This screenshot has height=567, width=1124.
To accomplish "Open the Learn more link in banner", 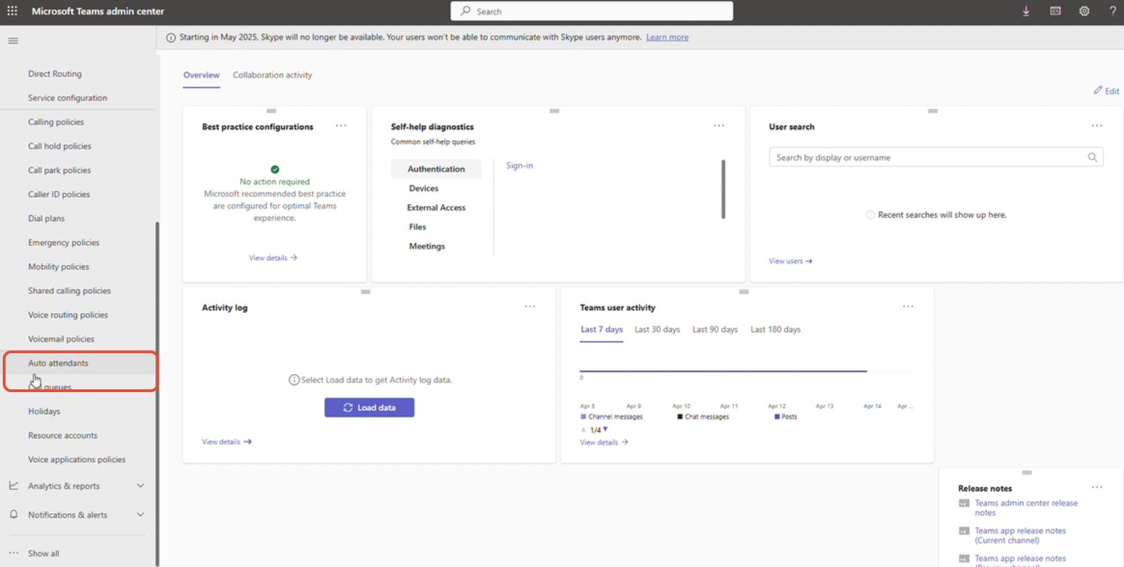I will pyautogui.click(x=667, y=37).
